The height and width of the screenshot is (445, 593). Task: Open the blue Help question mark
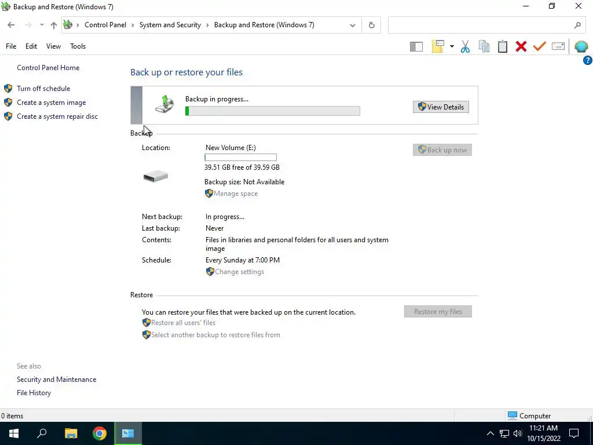[x=587, y=60]
